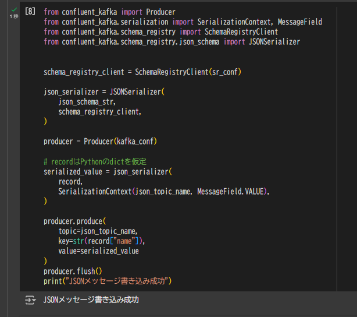Click the JSONSerializer import line
357x317 pixels.
click(172, 42)
